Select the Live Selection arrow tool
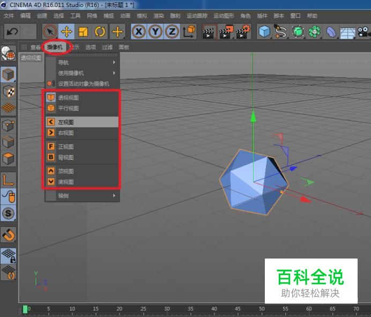This screenshot has height=317, width=371. [50, 32]
